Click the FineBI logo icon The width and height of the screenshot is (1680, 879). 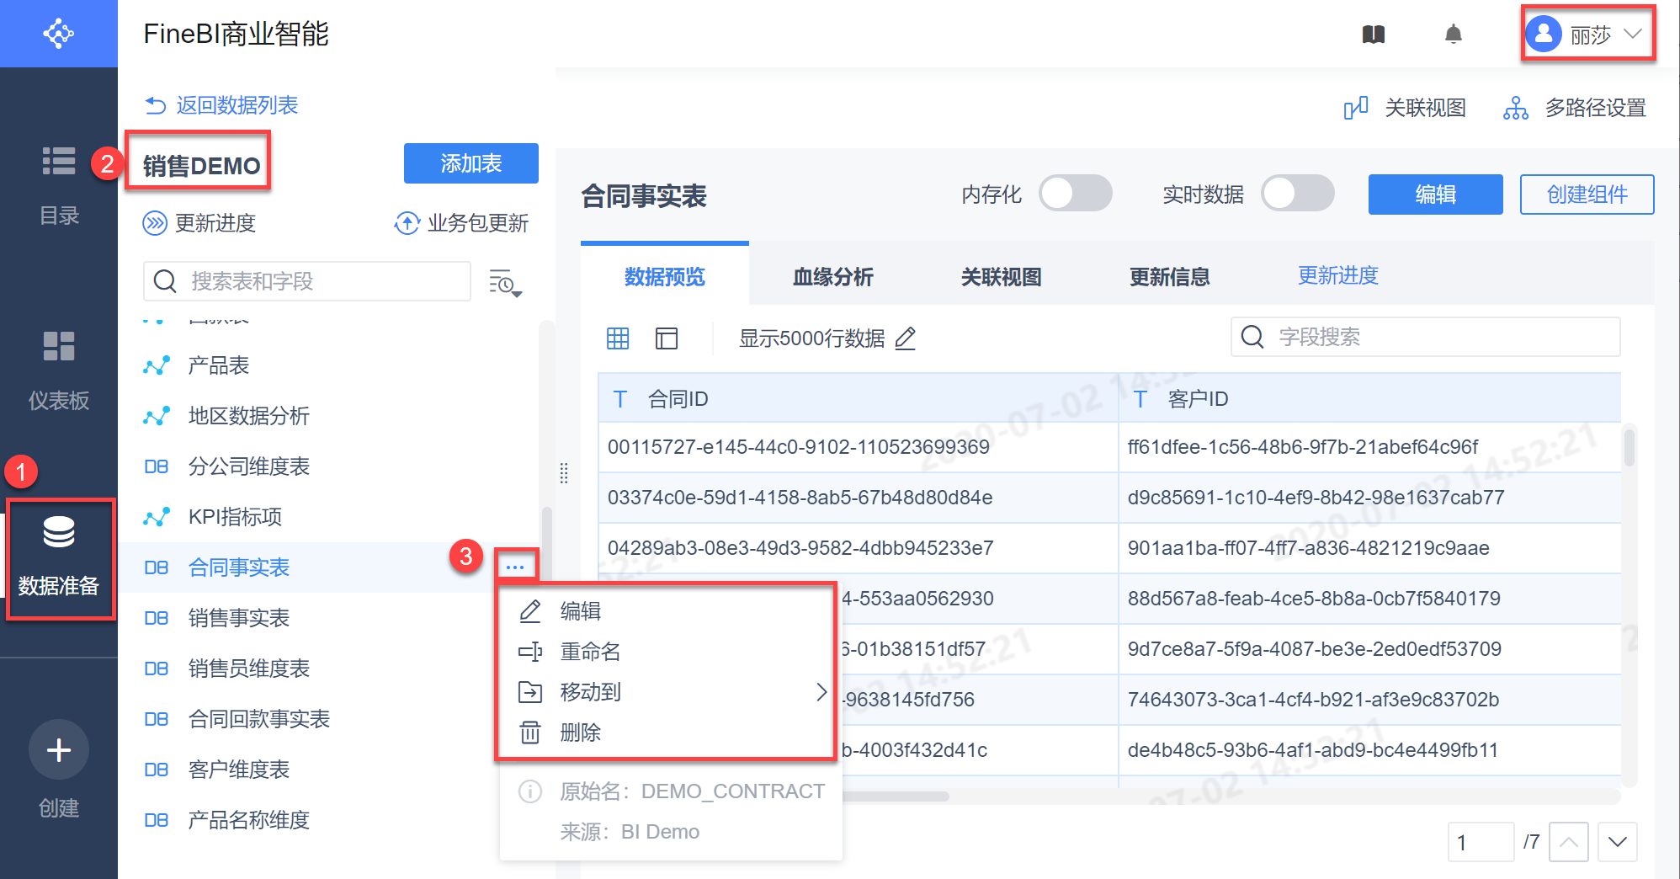(59, 34)
